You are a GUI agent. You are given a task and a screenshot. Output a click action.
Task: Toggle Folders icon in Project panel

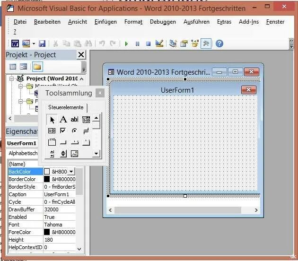[37, 67]
